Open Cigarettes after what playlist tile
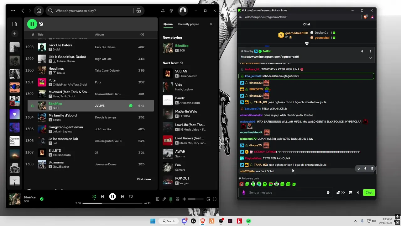Screen dimensions: 401x226 [14, 141]
